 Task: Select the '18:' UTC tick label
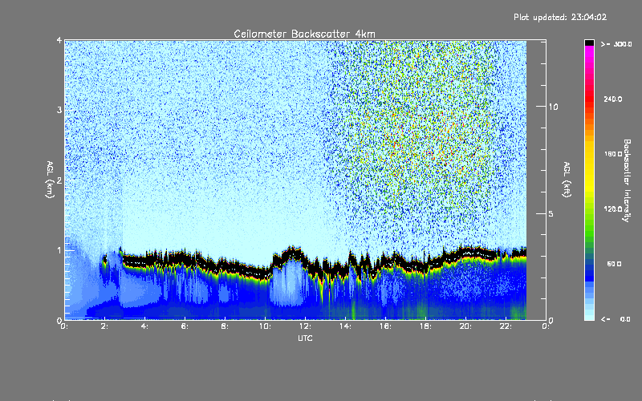pyautogui.click(x=425, y=326)
